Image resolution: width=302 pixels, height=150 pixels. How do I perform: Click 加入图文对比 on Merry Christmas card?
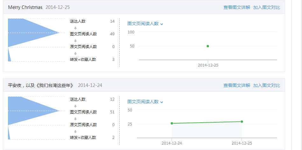click(x=267, y=7)
